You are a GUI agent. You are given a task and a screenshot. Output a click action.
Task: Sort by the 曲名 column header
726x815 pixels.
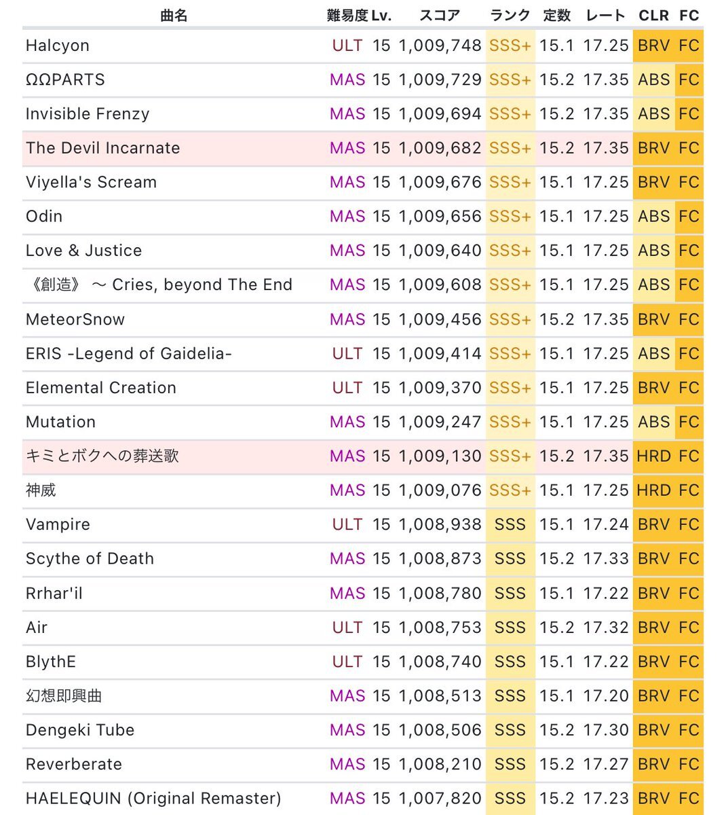[x=174, y=15]
